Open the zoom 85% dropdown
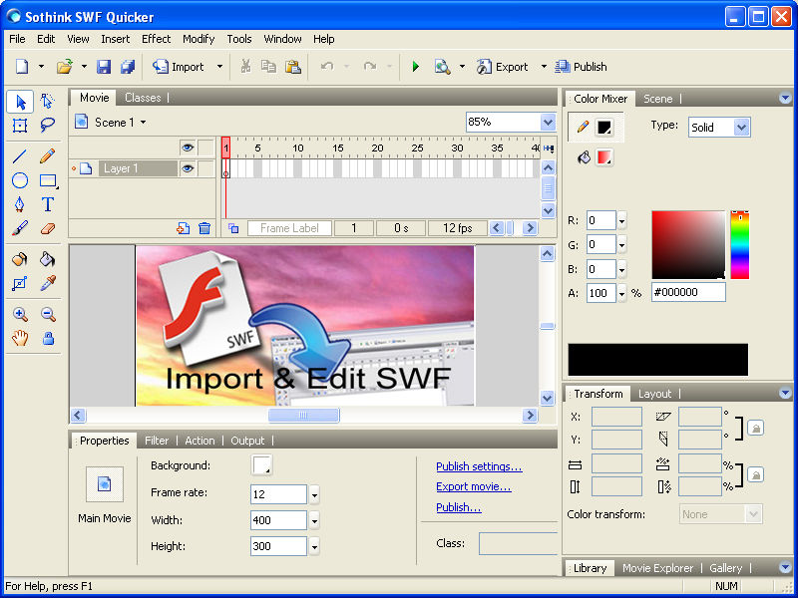Viewport: 798px width, 598px height. click(x=547, y=122)
